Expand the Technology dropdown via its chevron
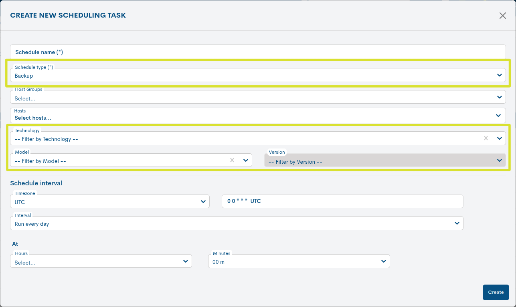 pos(500,138)
